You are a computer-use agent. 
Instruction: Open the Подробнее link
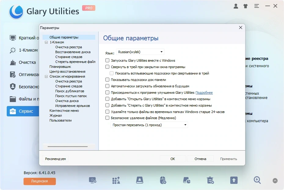[x=204, y=93]
